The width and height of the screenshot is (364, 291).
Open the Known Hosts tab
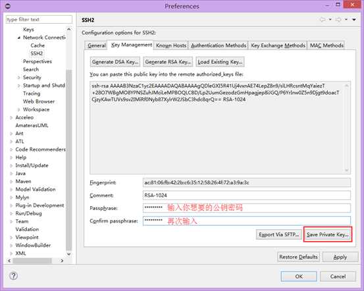click(x=171, y=45)
